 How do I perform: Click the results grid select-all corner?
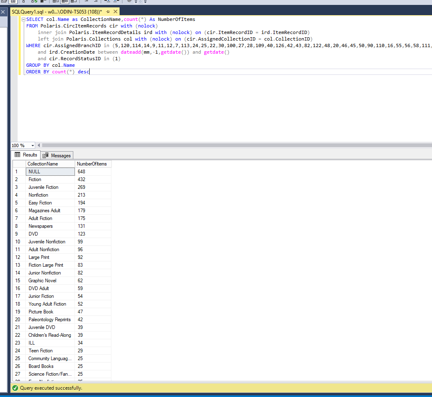pos(19,164)
